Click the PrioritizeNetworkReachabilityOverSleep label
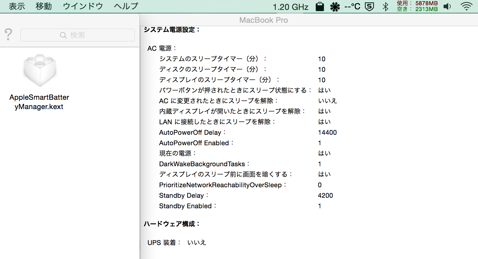Viewport: 478px width, 259px height. pos(223,185)
